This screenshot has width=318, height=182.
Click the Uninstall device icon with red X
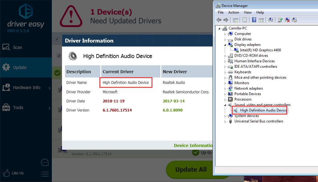[287, 20]
